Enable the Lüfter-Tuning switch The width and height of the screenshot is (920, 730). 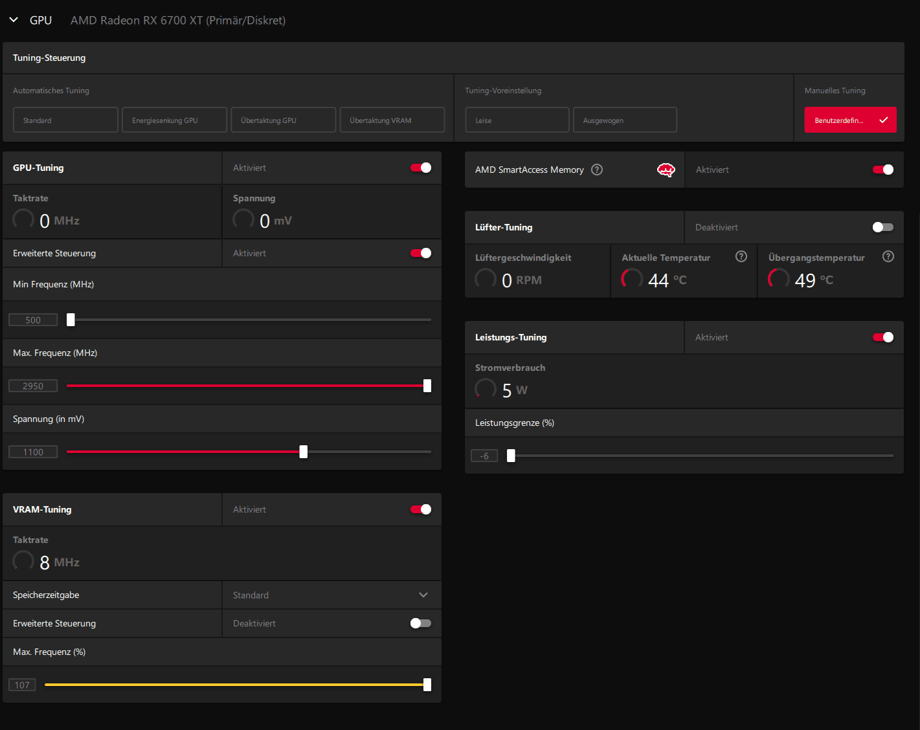click(x=882, y=227)
